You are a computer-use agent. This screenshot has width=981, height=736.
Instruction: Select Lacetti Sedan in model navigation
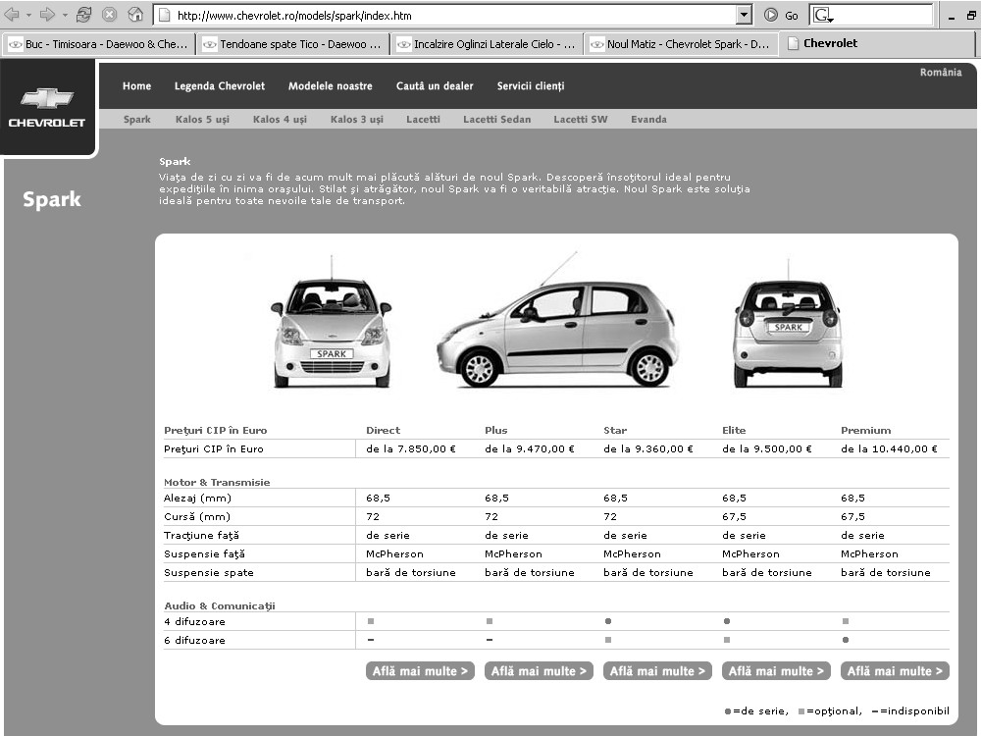pos(496,120)
